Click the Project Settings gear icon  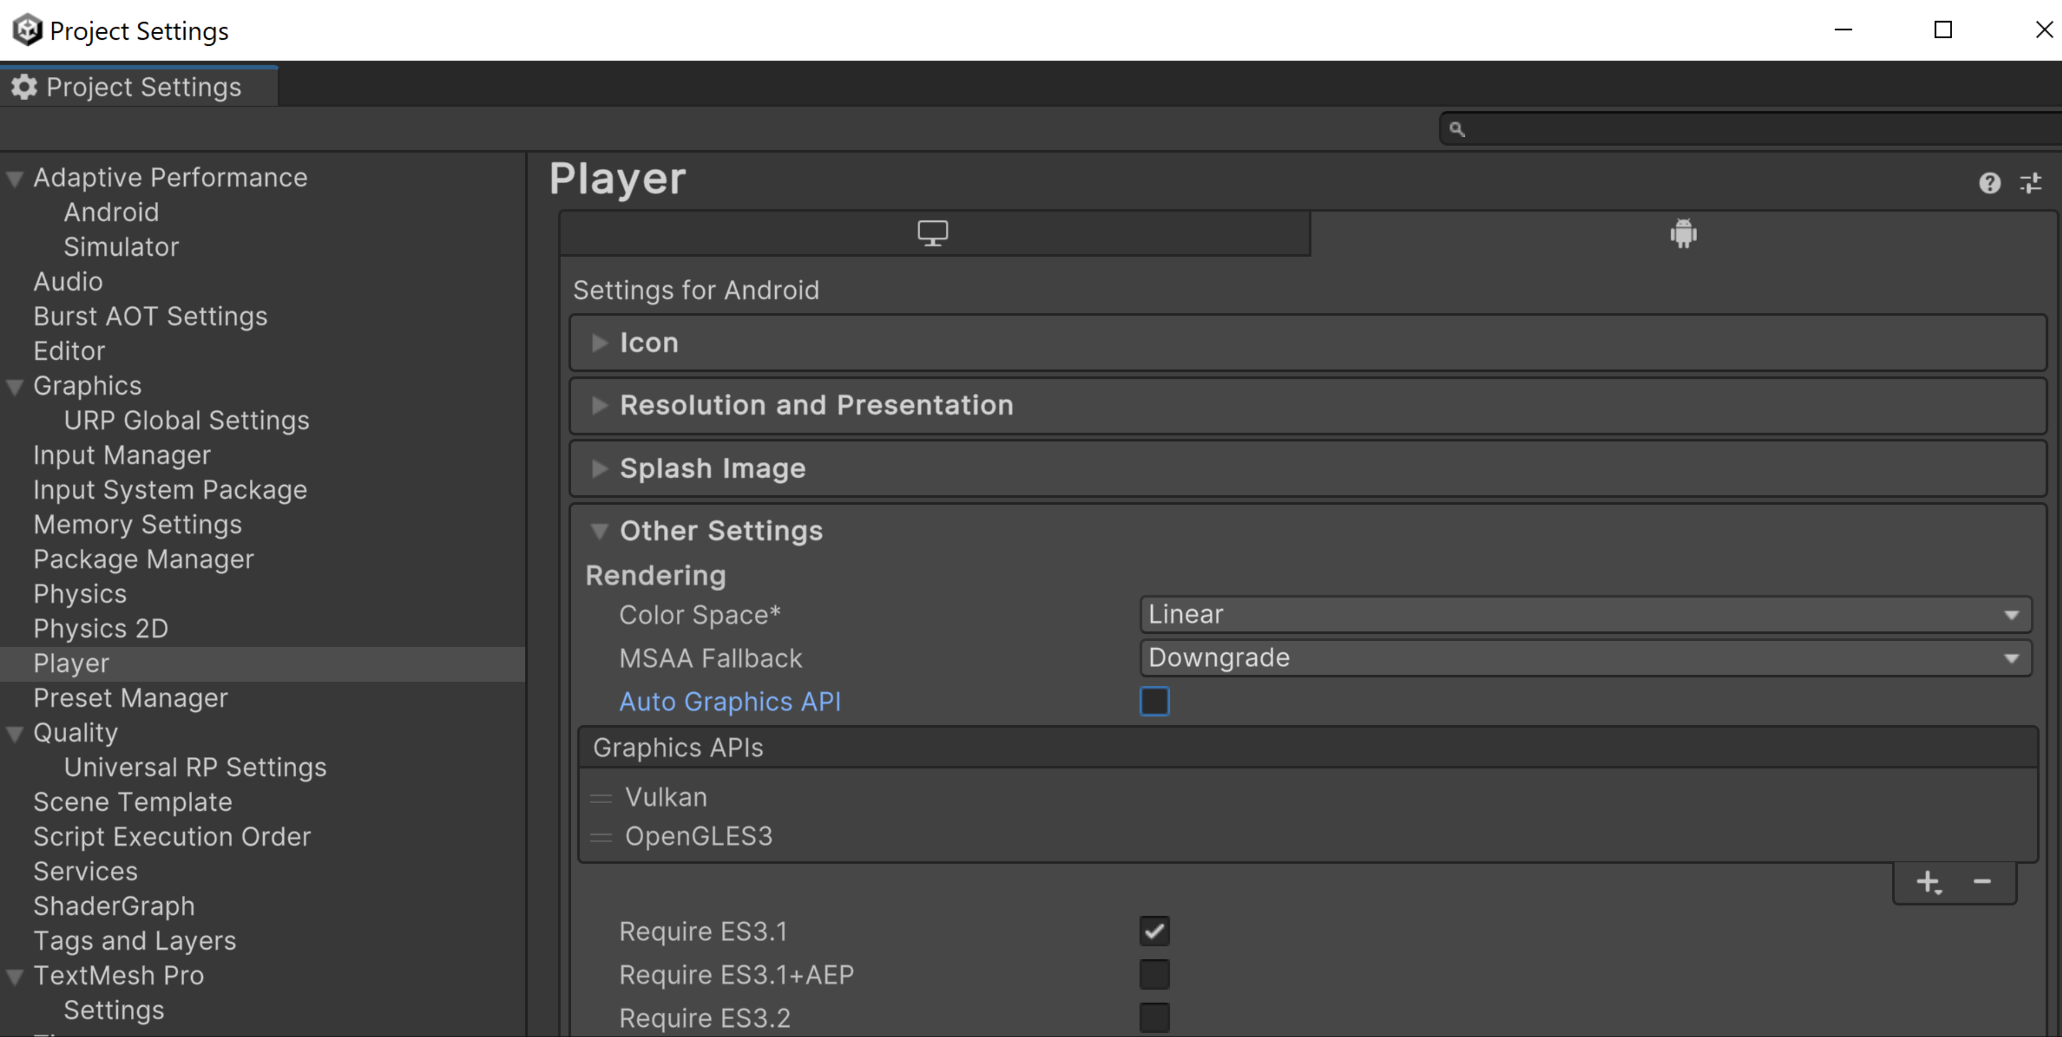point(24,86)
